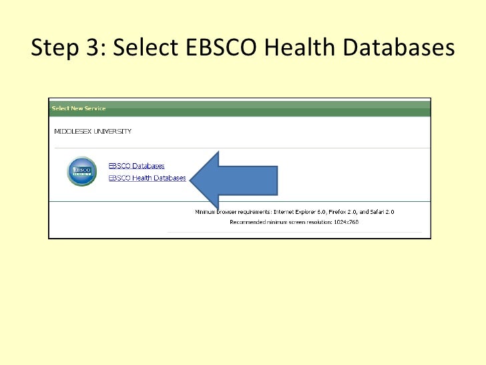Select the recommended screen resolution text
The width and height of the screenshot is (486, 365).
pyautogui.click(x=294, y=222)
